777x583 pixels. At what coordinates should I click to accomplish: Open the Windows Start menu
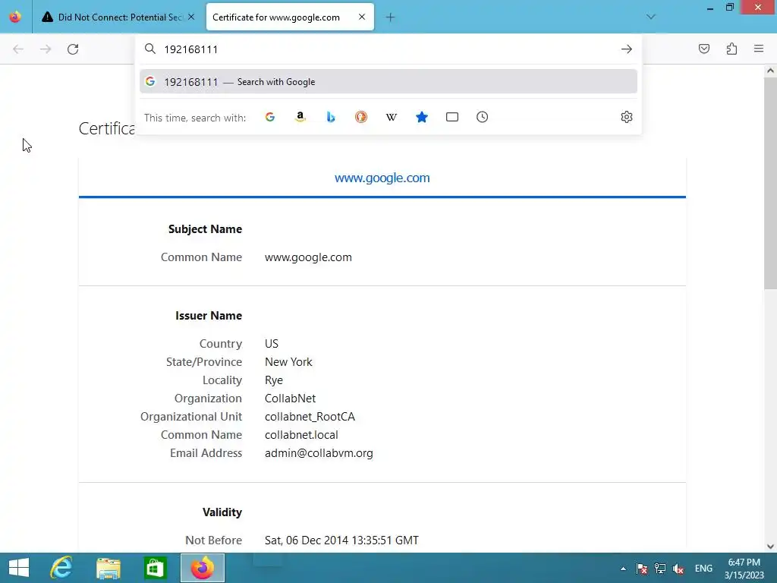pyautogui.click(x=19, y=568)
